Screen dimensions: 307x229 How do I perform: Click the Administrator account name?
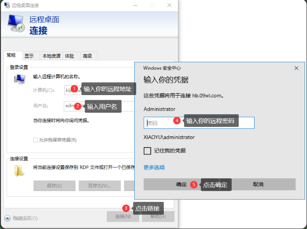point(160,109)
